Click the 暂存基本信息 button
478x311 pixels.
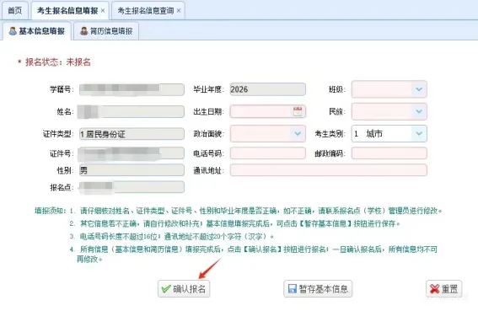[x=318, y=289]
